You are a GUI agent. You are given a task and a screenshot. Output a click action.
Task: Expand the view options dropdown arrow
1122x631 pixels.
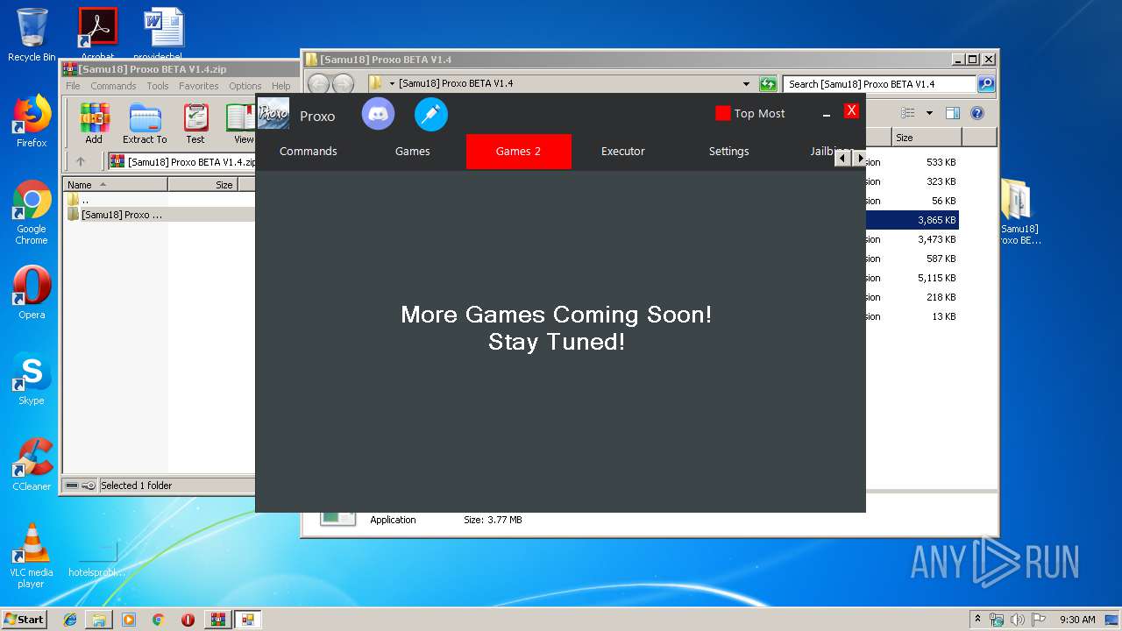point(929,113)
